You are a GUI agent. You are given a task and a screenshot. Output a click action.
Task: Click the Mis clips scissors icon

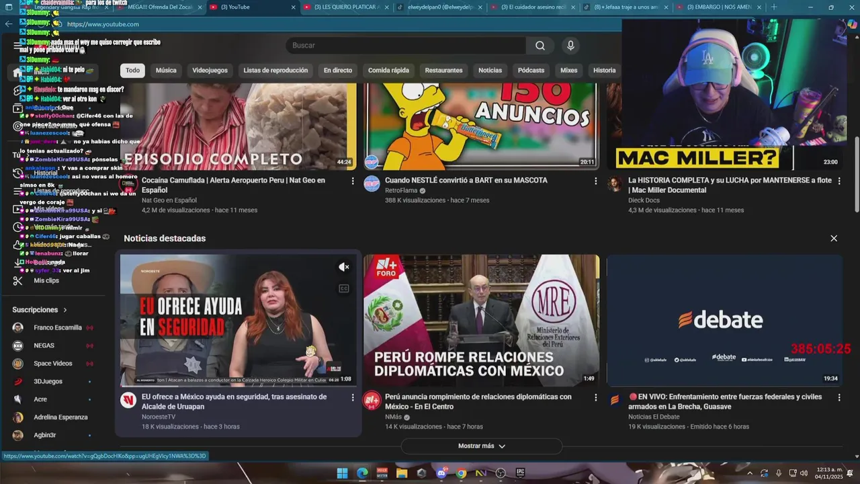(18, 280)
